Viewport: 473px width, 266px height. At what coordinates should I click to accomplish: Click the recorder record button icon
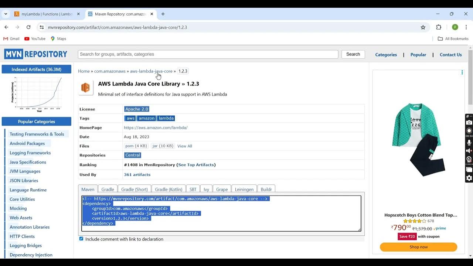point(469,131)
